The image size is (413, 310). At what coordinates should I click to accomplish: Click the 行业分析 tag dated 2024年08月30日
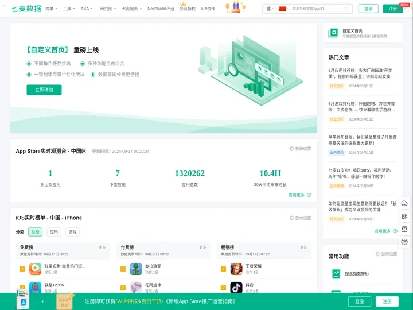[336, 219]
